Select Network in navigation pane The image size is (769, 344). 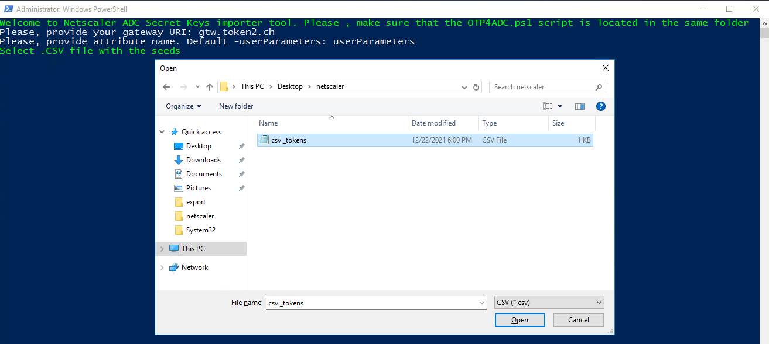point(194,267)
